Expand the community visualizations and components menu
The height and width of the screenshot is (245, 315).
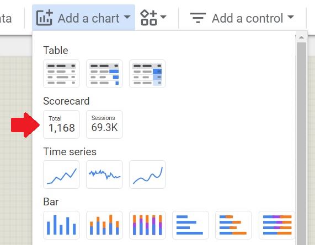tap(153, 18)
